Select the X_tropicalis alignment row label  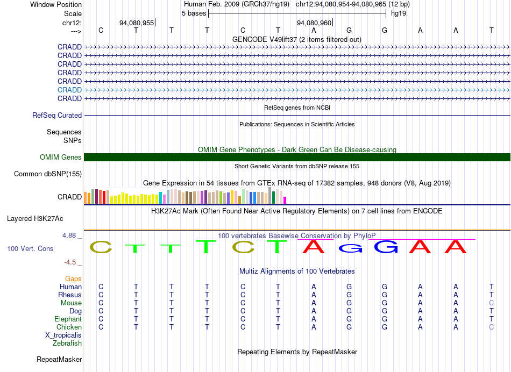[x=63, y=335]
